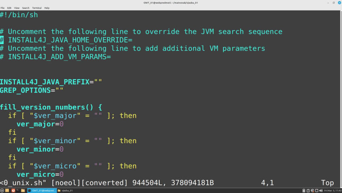Open the View menu
This screenshot has height=193, width=342.
pos(16,8)
